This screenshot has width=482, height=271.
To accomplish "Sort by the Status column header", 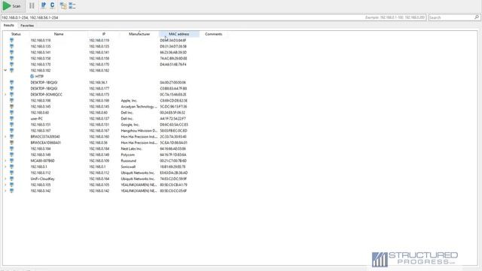I will (16, 34).
